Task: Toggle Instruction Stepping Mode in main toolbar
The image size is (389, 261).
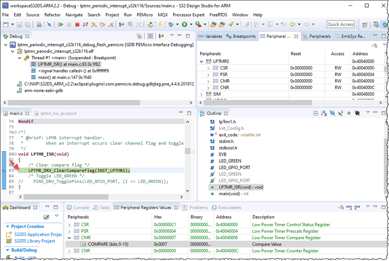Action: tap(121, 25)
